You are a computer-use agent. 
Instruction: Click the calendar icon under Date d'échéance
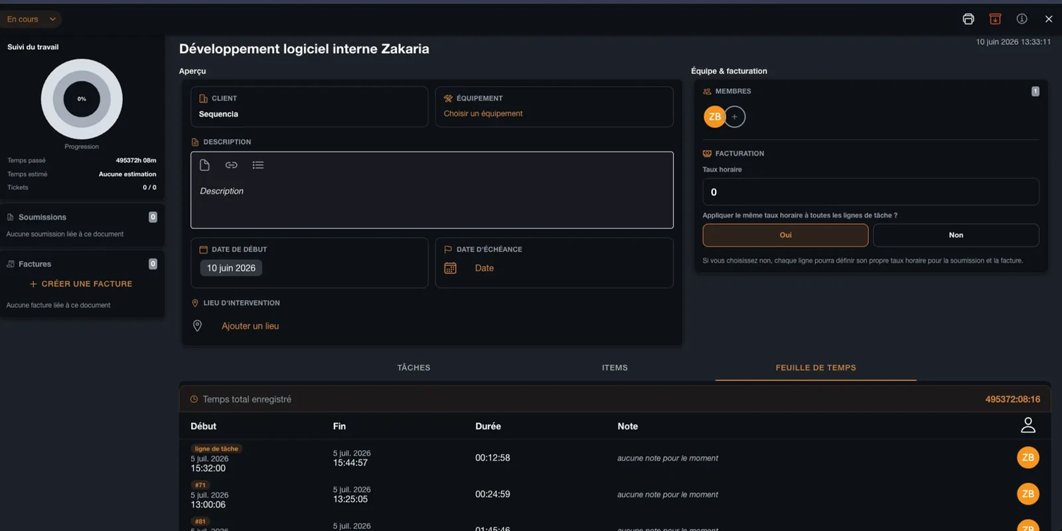tap(450, 268)
